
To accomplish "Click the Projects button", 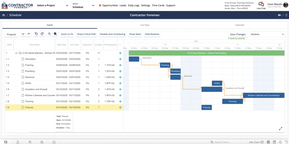I will coord(11,34).
